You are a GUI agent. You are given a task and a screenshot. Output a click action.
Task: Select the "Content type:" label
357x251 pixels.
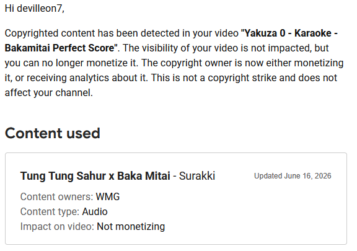click(50, 211)
